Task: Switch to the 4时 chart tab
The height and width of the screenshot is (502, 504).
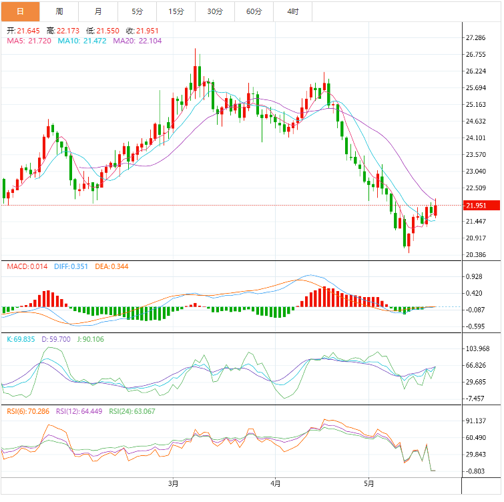Action: point(293,11)
